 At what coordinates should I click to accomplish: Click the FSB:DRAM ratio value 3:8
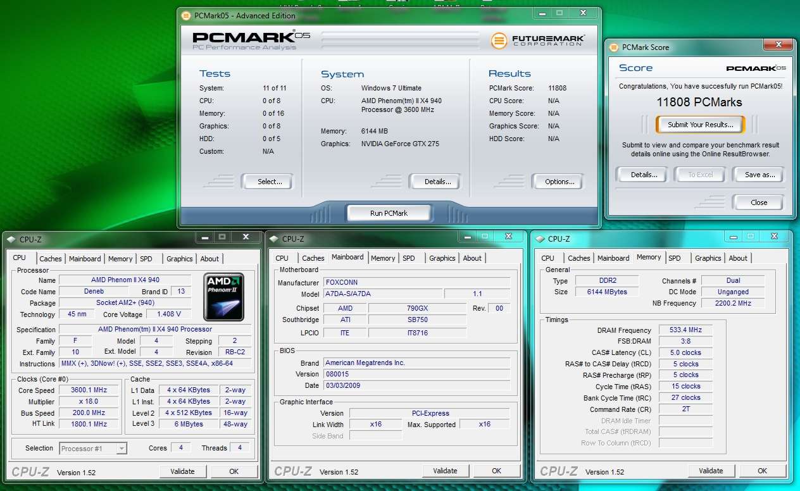click(x=685, y=341)
